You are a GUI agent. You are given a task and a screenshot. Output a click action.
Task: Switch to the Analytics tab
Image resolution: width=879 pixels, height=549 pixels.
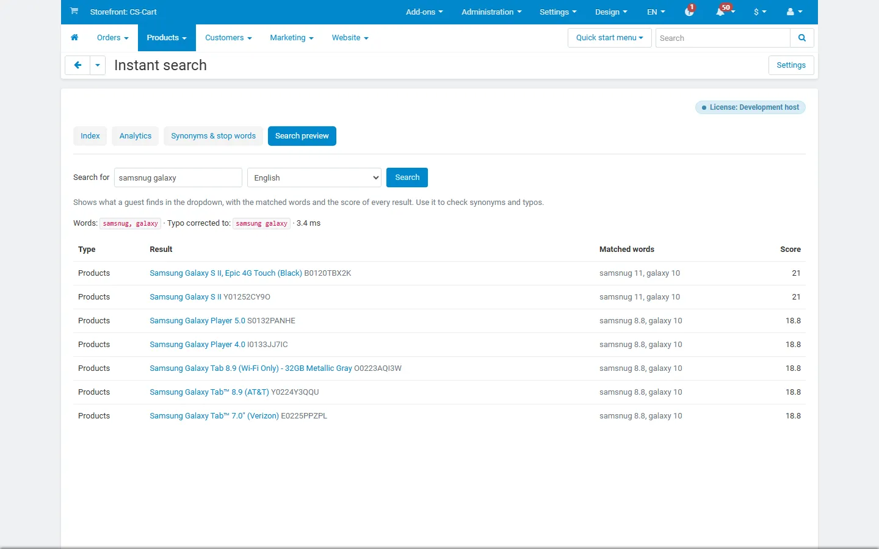[136, 136]
